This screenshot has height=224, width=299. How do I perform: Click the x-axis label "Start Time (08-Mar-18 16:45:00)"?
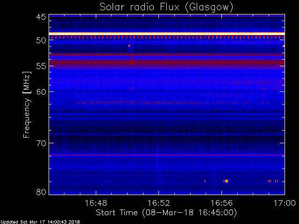click(166, 212)
